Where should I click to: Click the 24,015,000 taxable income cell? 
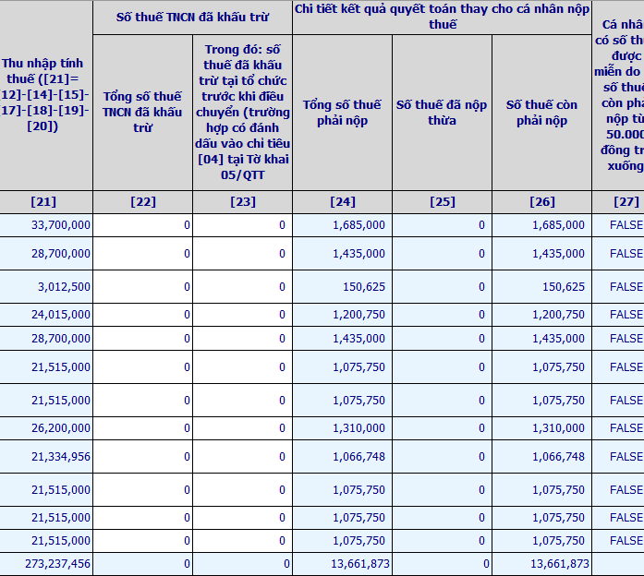pos(60,315)
